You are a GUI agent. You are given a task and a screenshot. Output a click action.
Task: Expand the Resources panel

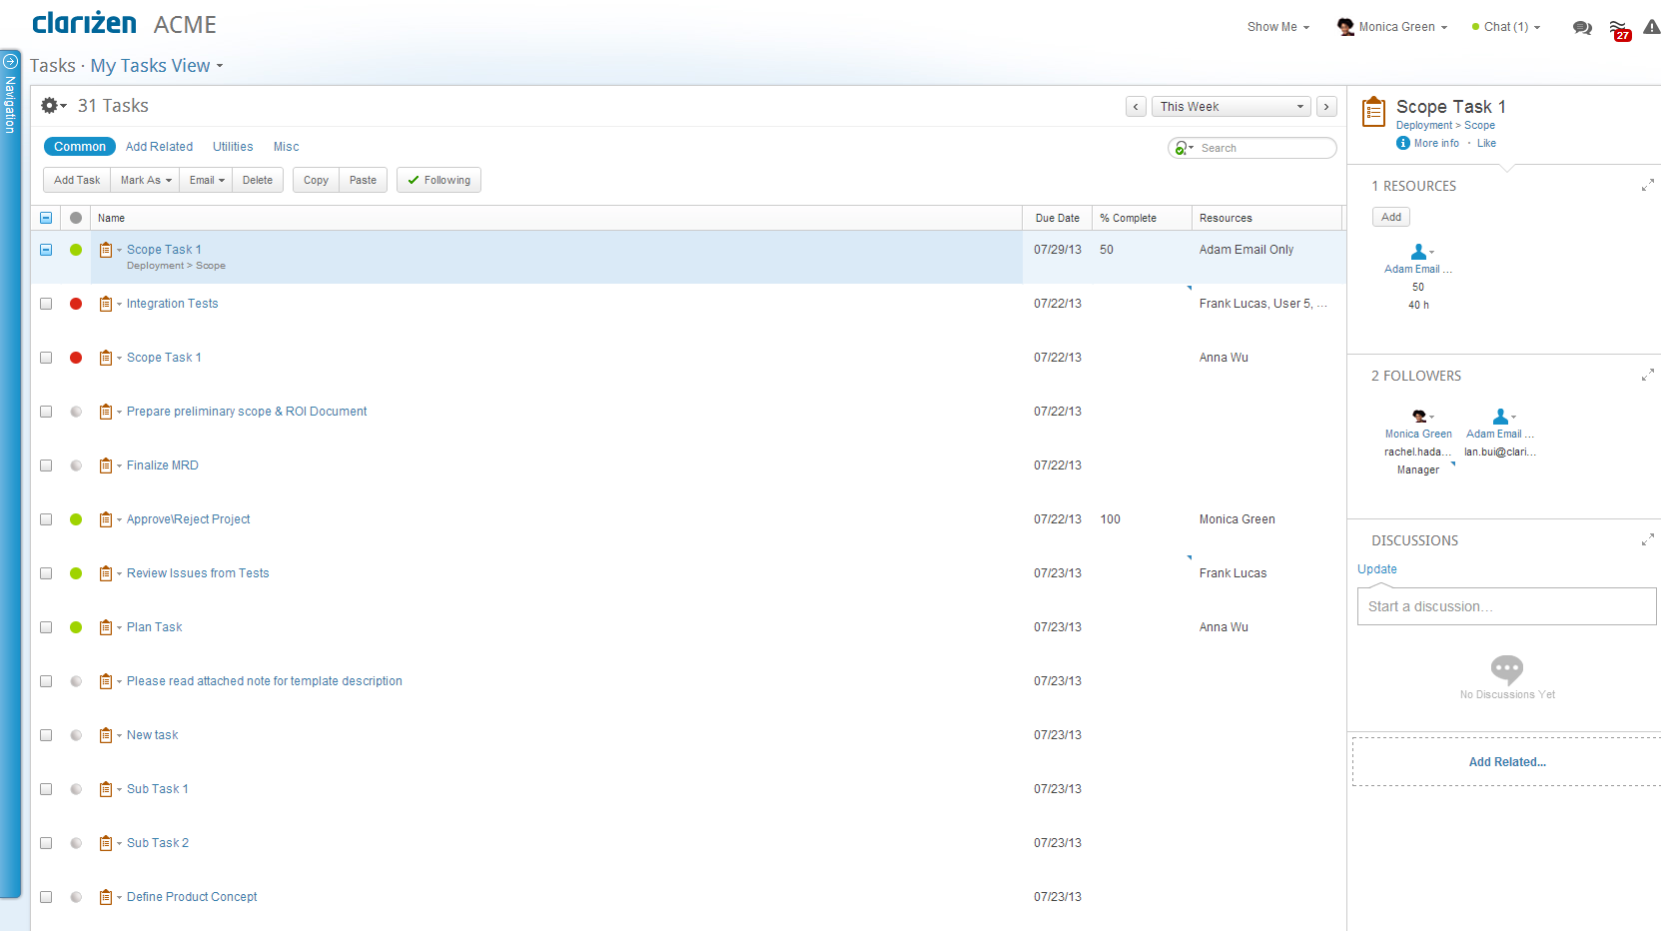tap(1647, 186)
